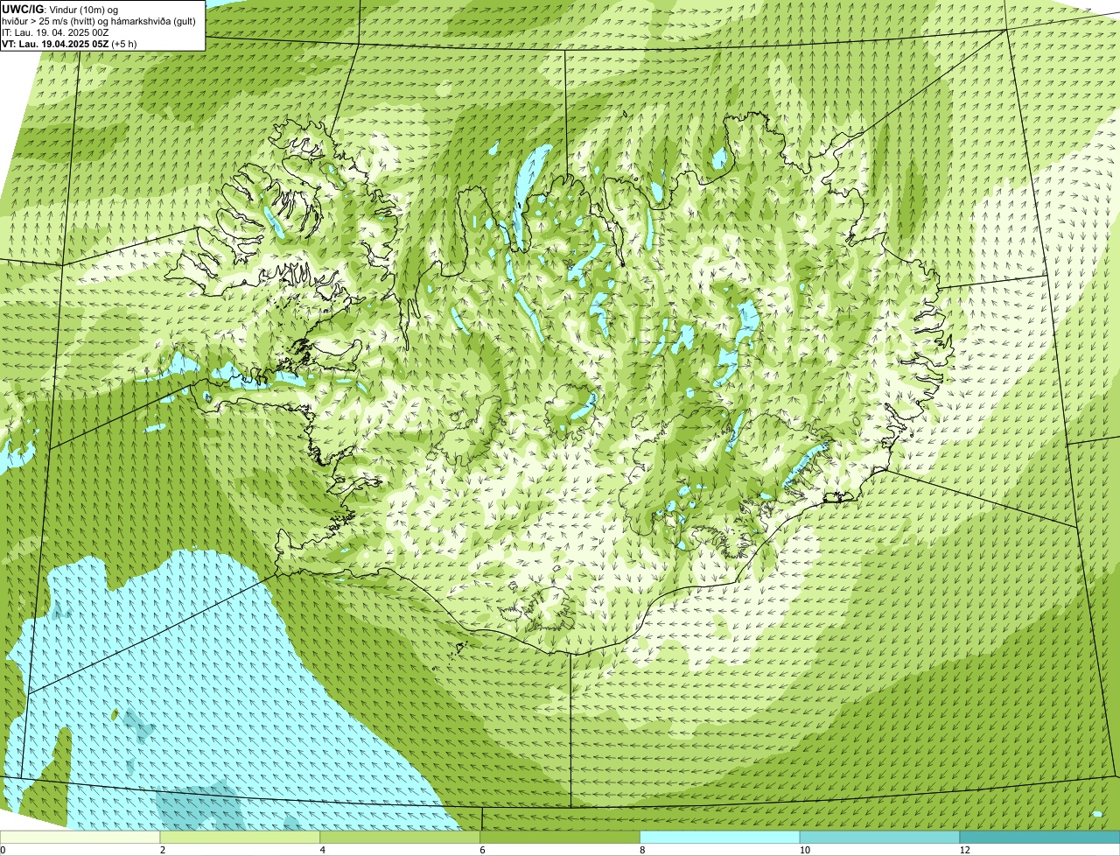Click the '8' label on the color scale

coord(642,850)
